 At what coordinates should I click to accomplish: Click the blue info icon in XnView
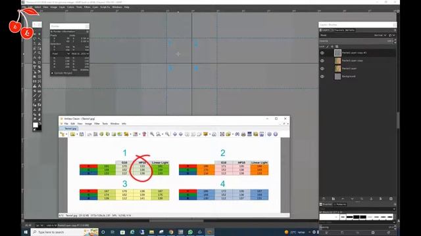pos(276,134)
